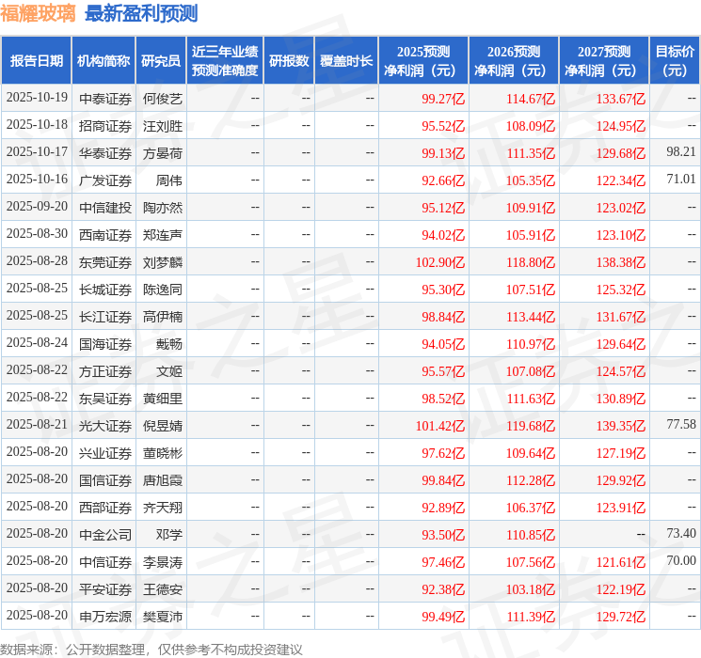Image resolution: width=701 pixels, height=658 pixels.
Task: Click the 研究员 column header
Action: coord(161,60)
